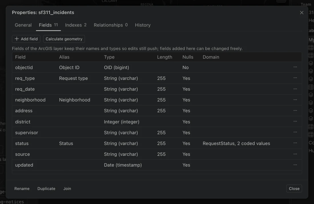The height and width of the screenshot is (204, 314).
Task: Click OID (bigint) type cell
Action: [x=116, y=67]
